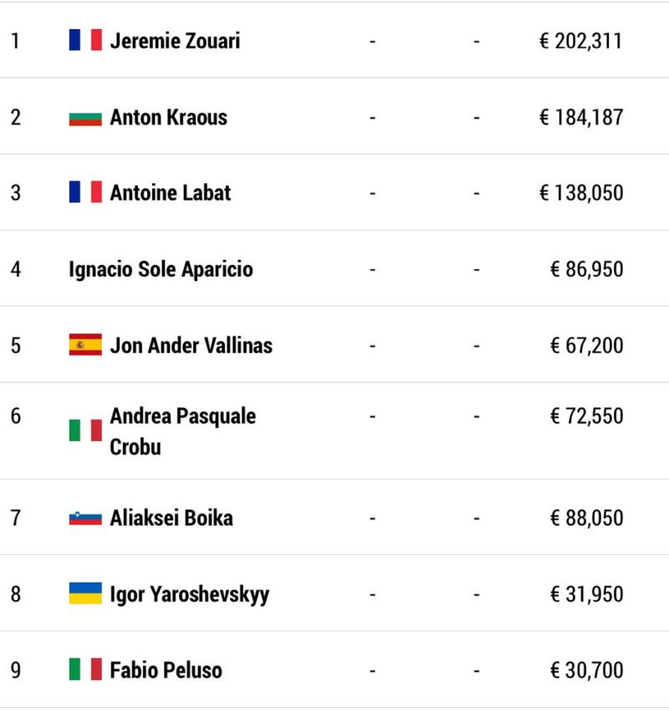The height and width of the screenshot is (712, 669).
Task: Click the Spanish flag beside Jon Ander Vallinas
Action: point(85,344)
